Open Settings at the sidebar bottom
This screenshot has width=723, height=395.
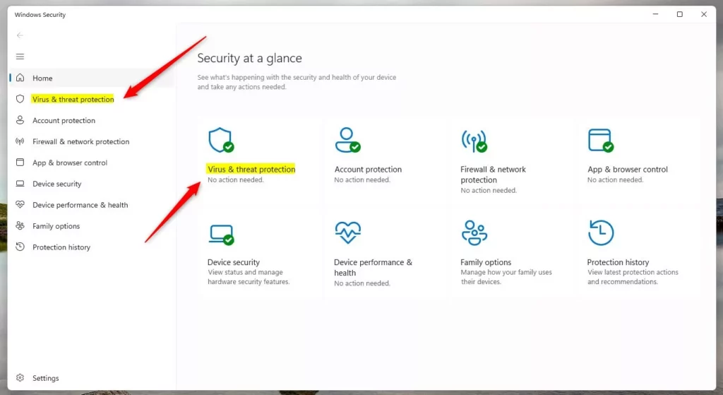point(45,378)
